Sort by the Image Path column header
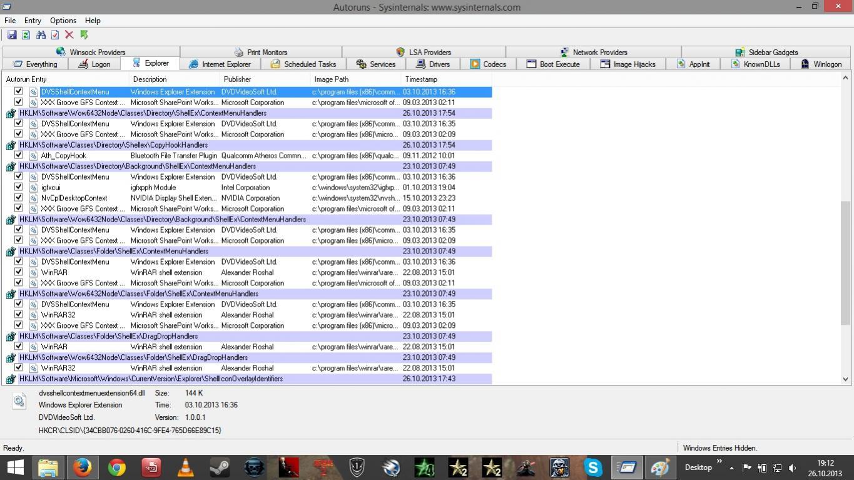The width and height of the screenshot is (854, 480). (355, 79)
